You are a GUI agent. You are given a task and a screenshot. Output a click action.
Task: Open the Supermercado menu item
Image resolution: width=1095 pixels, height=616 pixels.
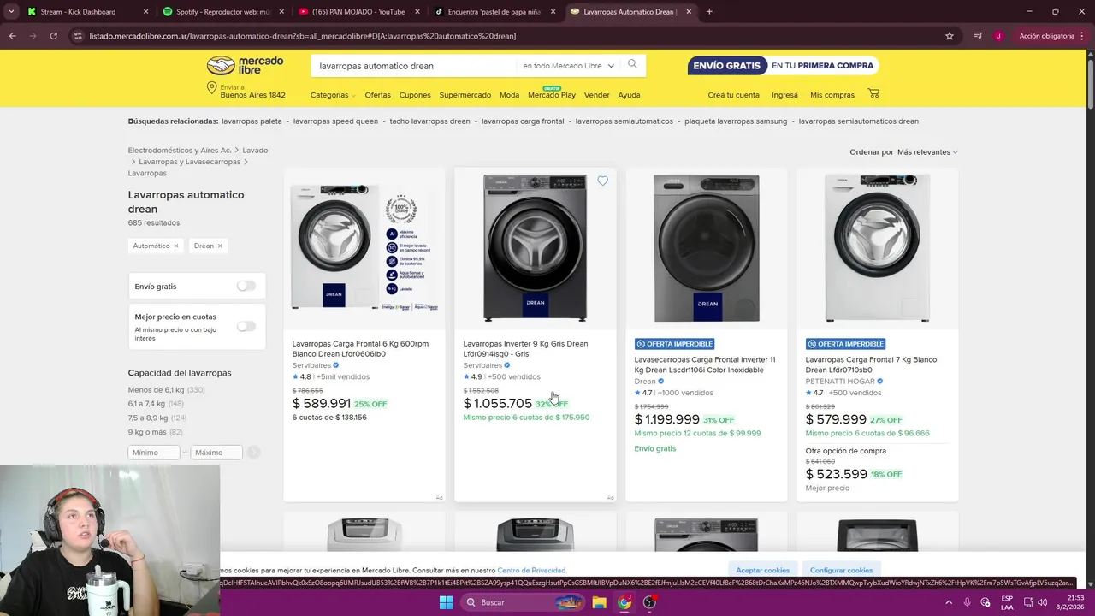(465, 95)
